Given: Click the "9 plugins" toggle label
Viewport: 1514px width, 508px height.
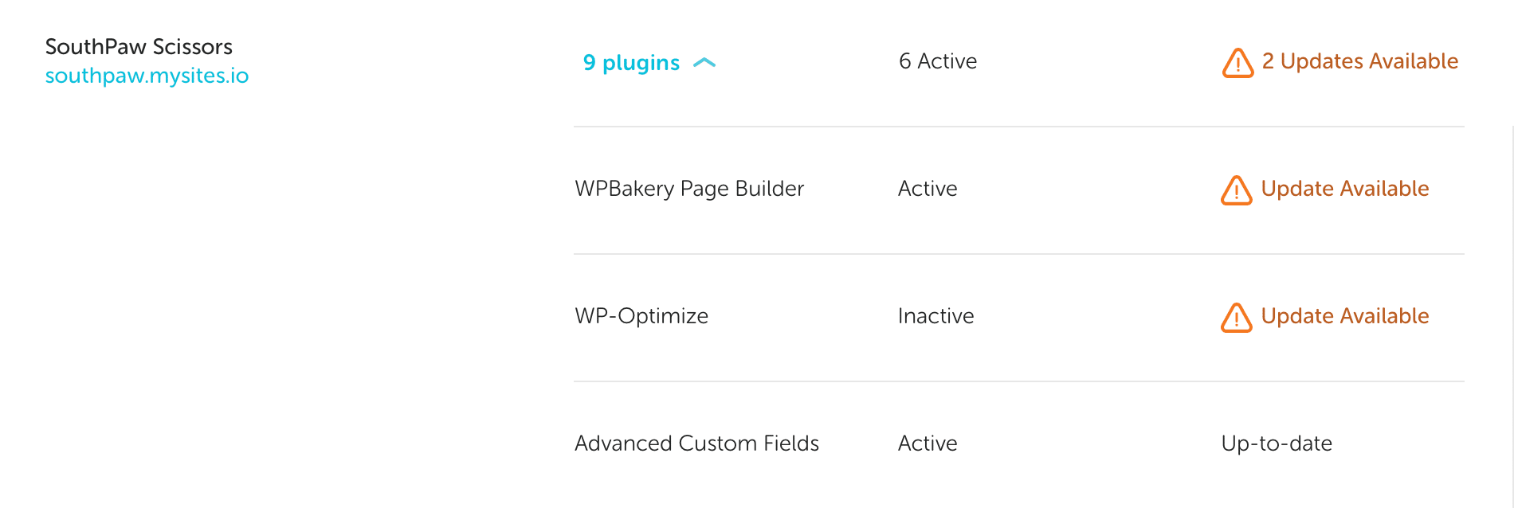Looking at the screenshot, I should click(x=631, y=63).
